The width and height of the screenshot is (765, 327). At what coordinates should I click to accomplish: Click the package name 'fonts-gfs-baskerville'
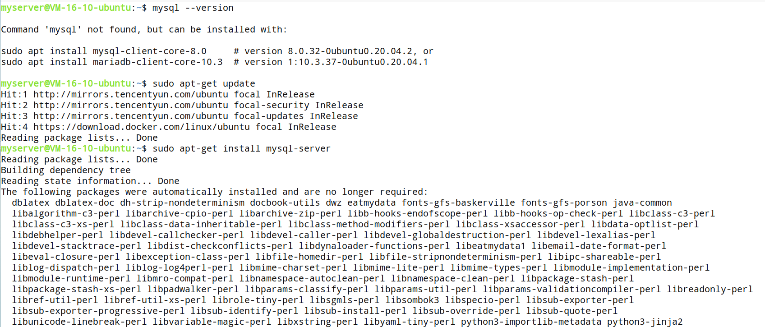(458, 203)
